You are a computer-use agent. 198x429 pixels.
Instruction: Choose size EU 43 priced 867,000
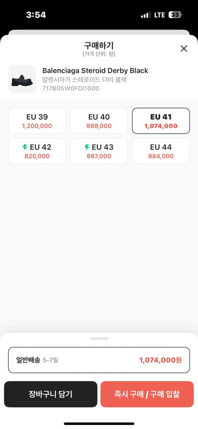(x=99, y=151)
